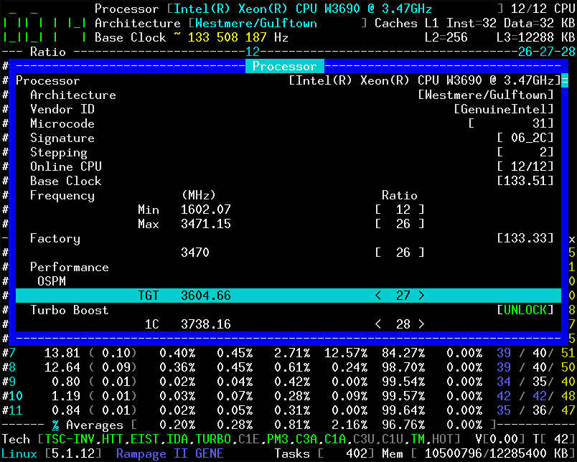The width and height of the screenshot is (577, 462).
Task: Click the GenuineIntel value
Action: pyautogui.click(x=503, y=109)
